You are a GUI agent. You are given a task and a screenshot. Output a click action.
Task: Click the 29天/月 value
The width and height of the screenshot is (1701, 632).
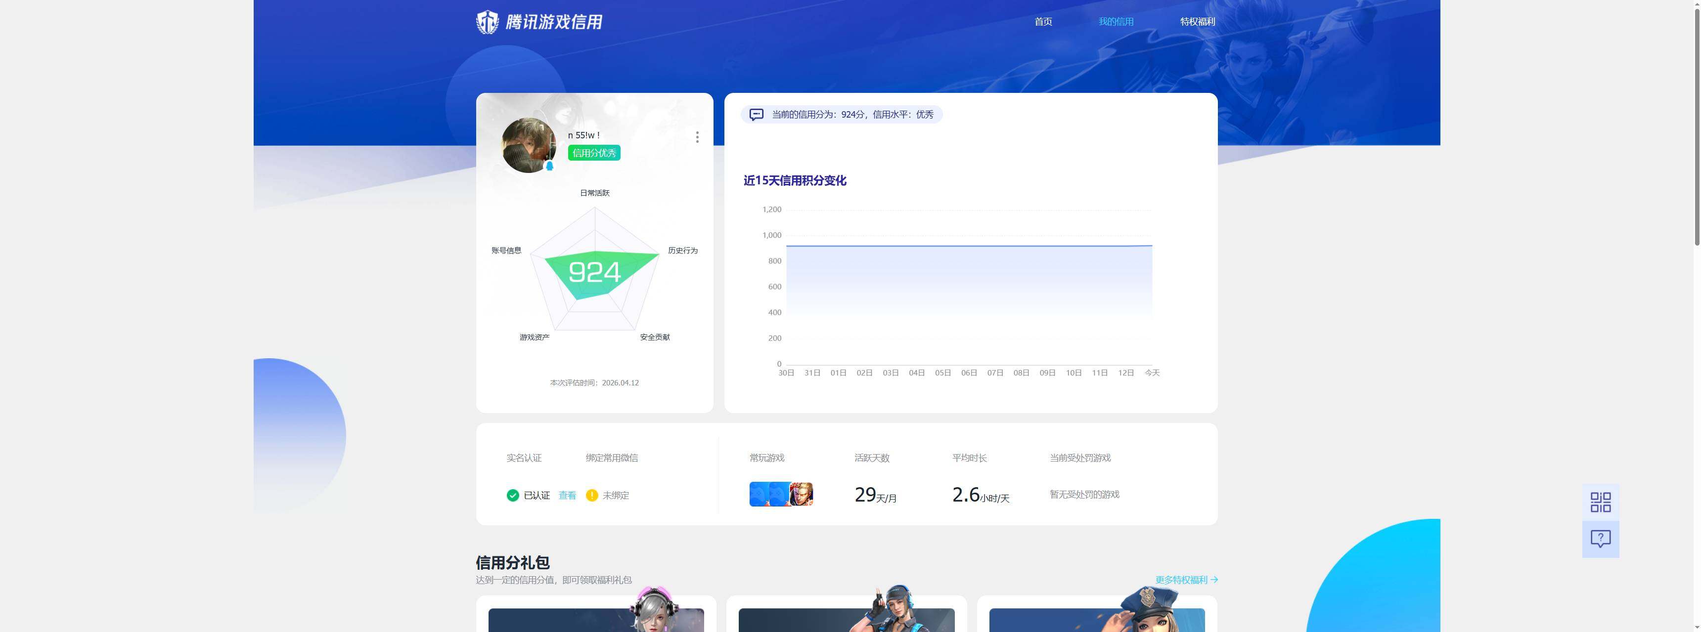876,495
